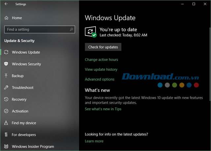
Task: Click the For developers tools icon
Action: (x=6, y=135)
